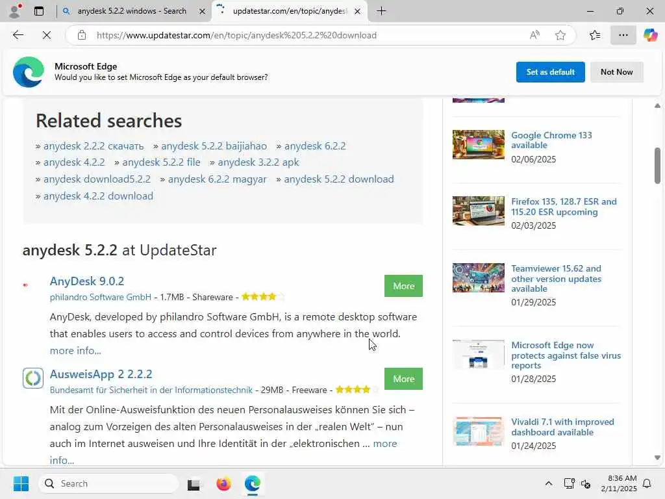Stop the page loading
The height and width of the screenshot is (499, 665).
pos(47,35)
